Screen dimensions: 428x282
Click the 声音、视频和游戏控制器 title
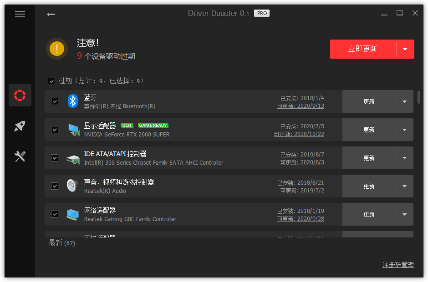point(119,182)
